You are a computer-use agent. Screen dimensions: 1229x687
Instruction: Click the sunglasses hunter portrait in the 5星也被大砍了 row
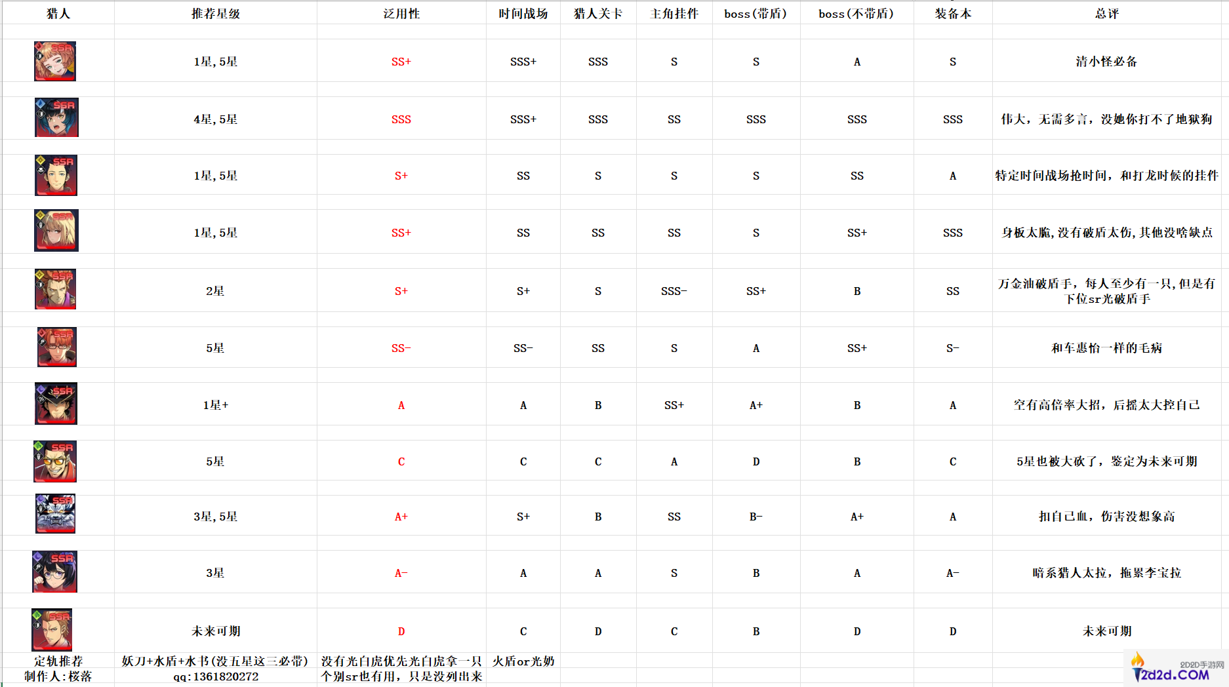(x=55, y=461)
